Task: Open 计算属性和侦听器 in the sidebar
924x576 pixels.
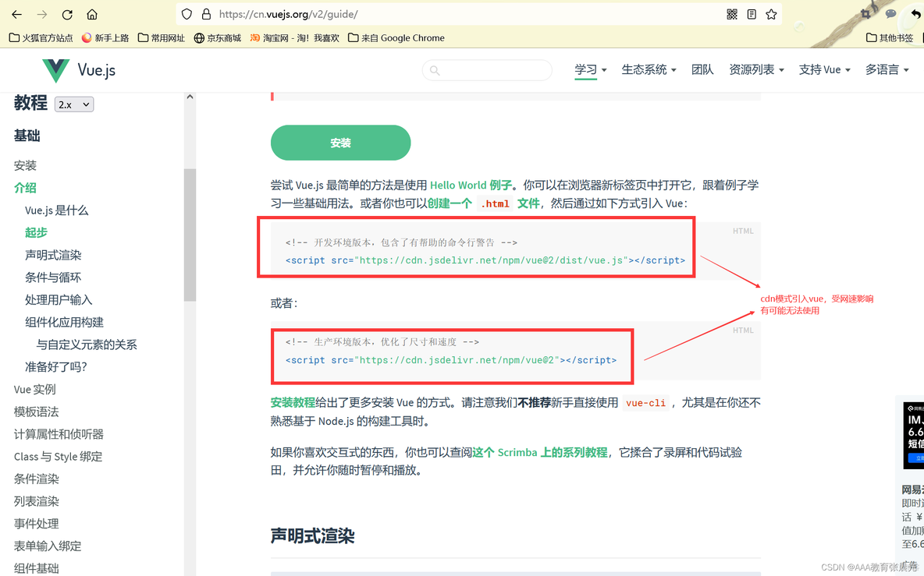Action: click(x=59, y=433)
